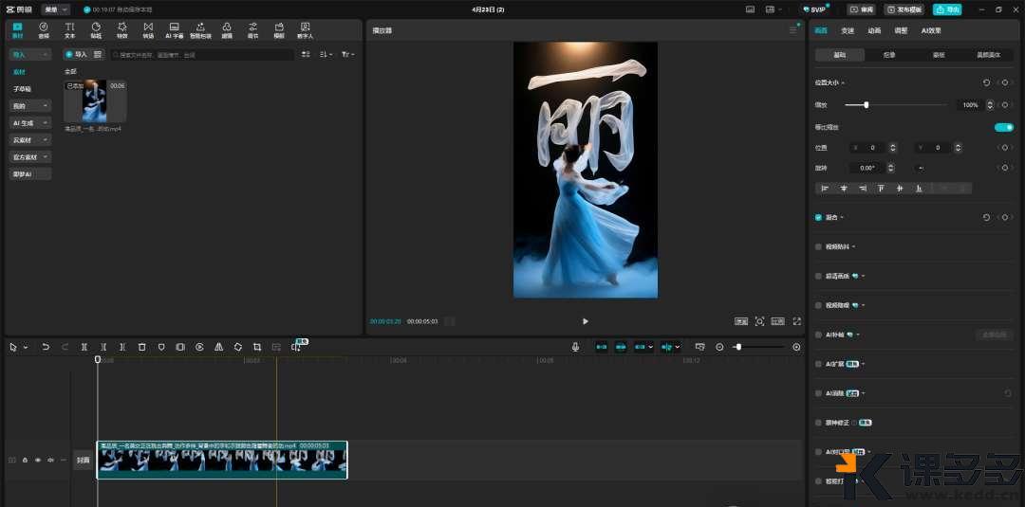The image size is (1025, 507).
Task: Toggle track visibility eye icon
Action: coord(38,461)
